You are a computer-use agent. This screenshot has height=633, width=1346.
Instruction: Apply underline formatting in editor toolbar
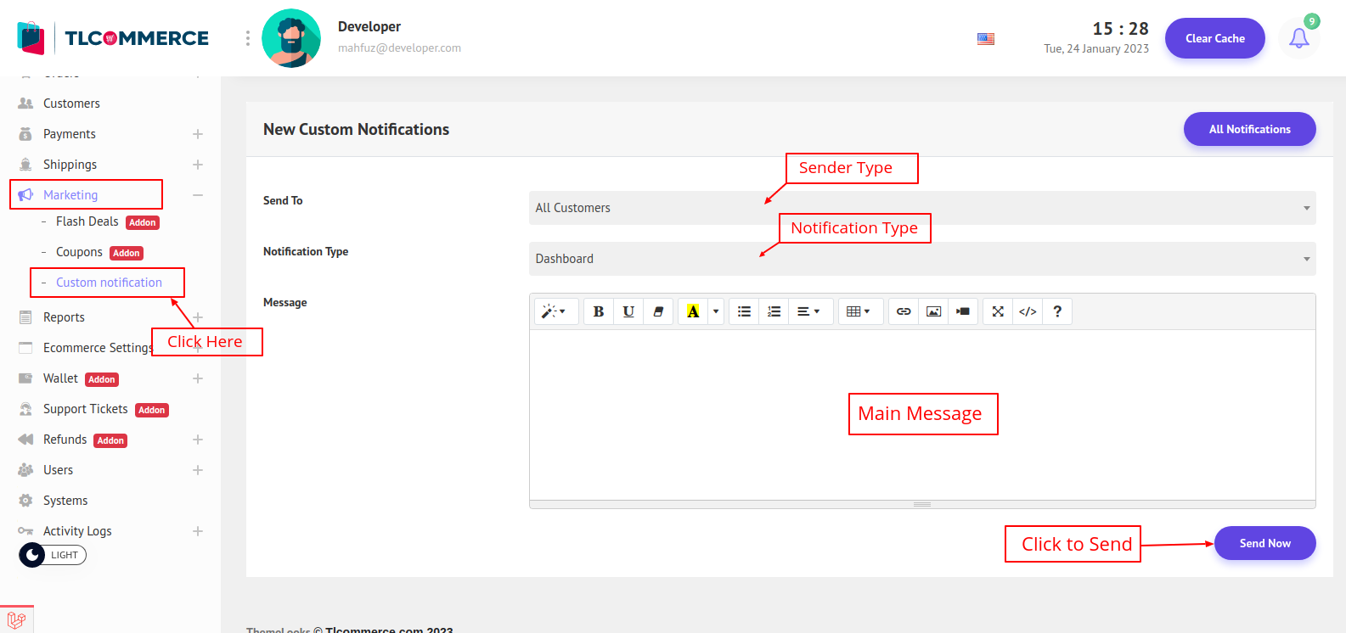(x=628, y=311)
